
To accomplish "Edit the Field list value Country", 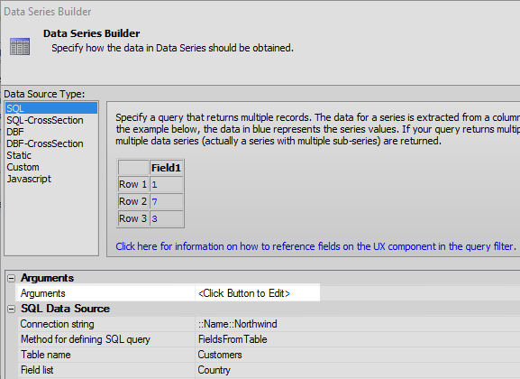I will [x=214, y=370].
